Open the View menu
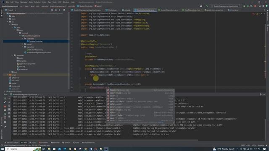269x151 pixels. click(17, 2)
